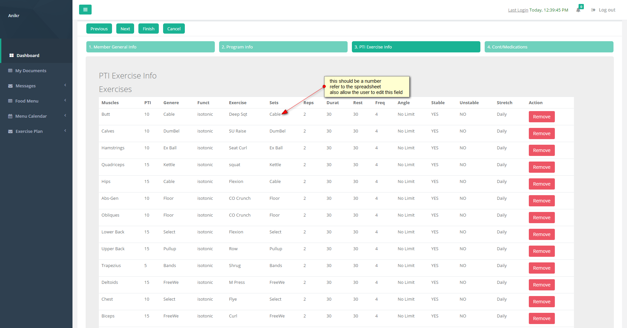This screenshot has height=328, width=627.
Task: Expand the Food Menu chevron
Action: tap(65, 101)
